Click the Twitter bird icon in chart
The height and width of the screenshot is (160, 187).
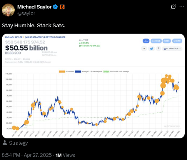pos(151,49)
